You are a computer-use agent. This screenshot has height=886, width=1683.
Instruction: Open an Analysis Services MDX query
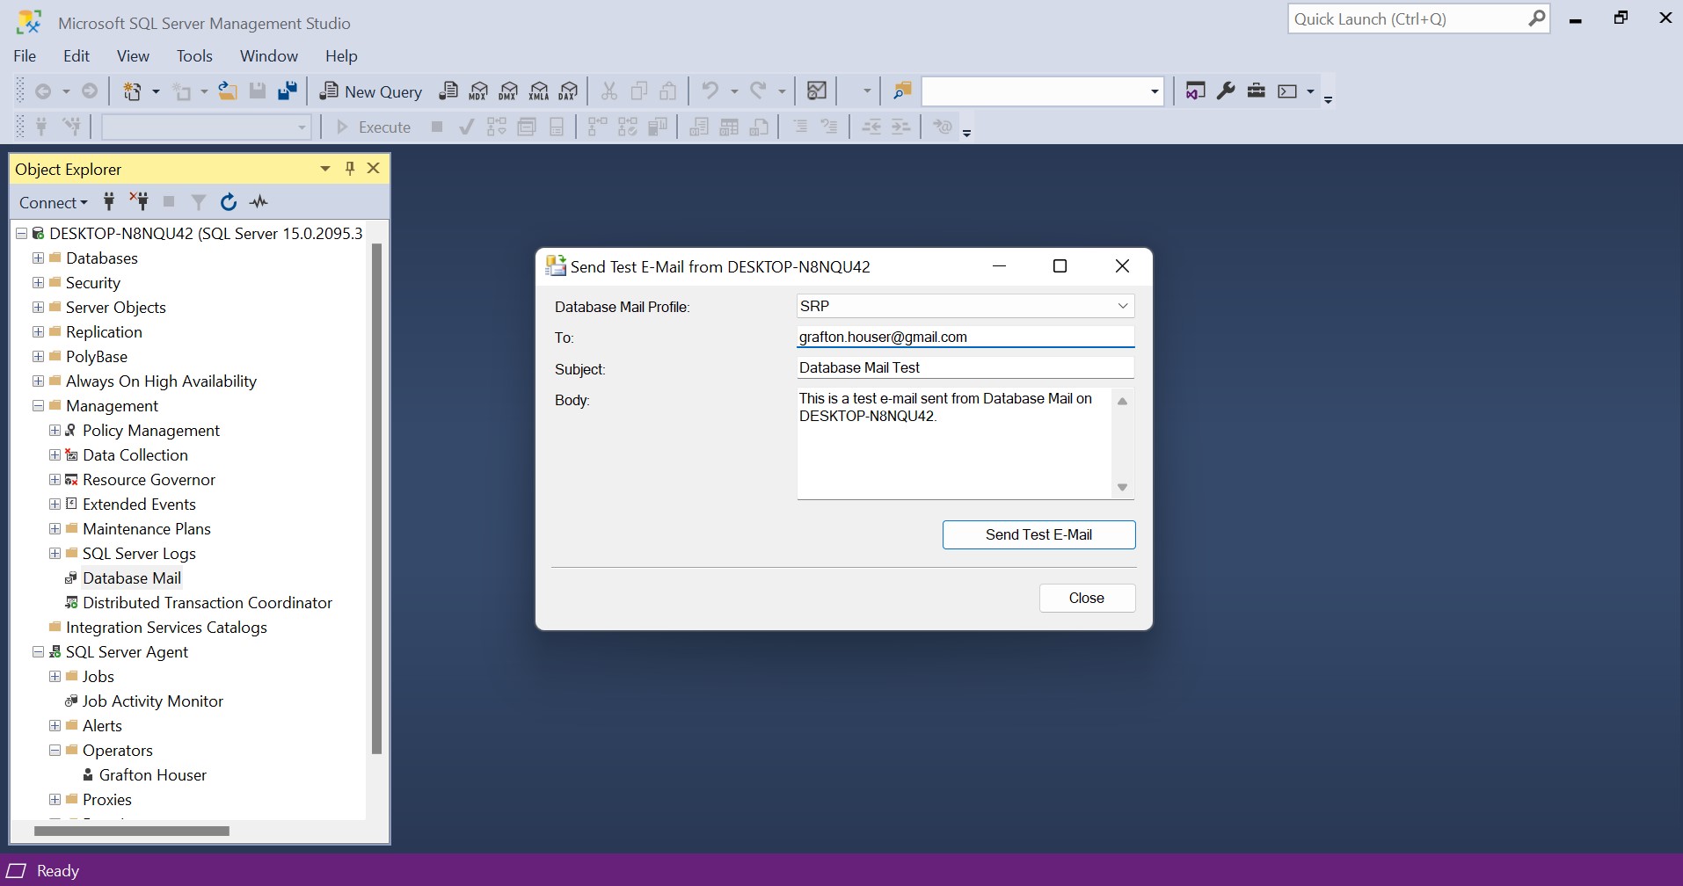click(478, 91)
